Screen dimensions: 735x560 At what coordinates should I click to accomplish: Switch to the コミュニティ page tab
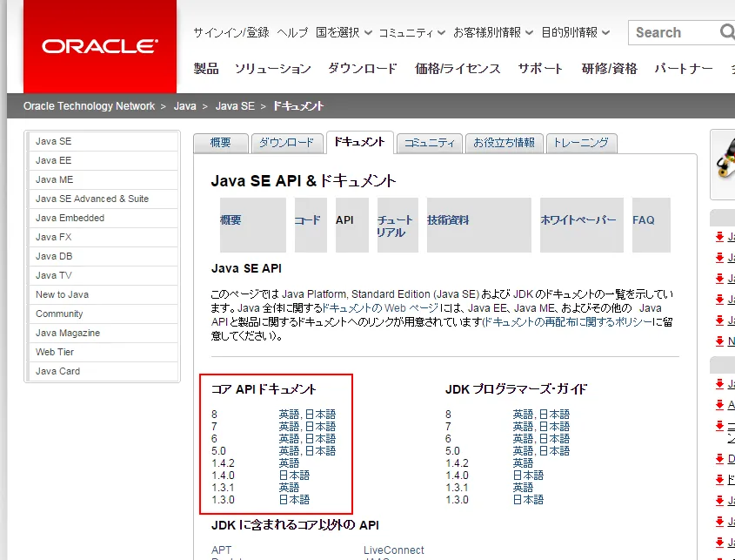[x=430, y=143]
